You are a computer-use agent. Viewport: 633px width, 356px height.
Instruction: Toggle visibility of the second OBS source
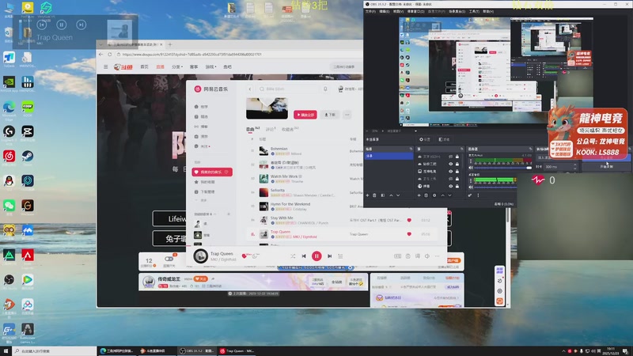coord(450,164)
